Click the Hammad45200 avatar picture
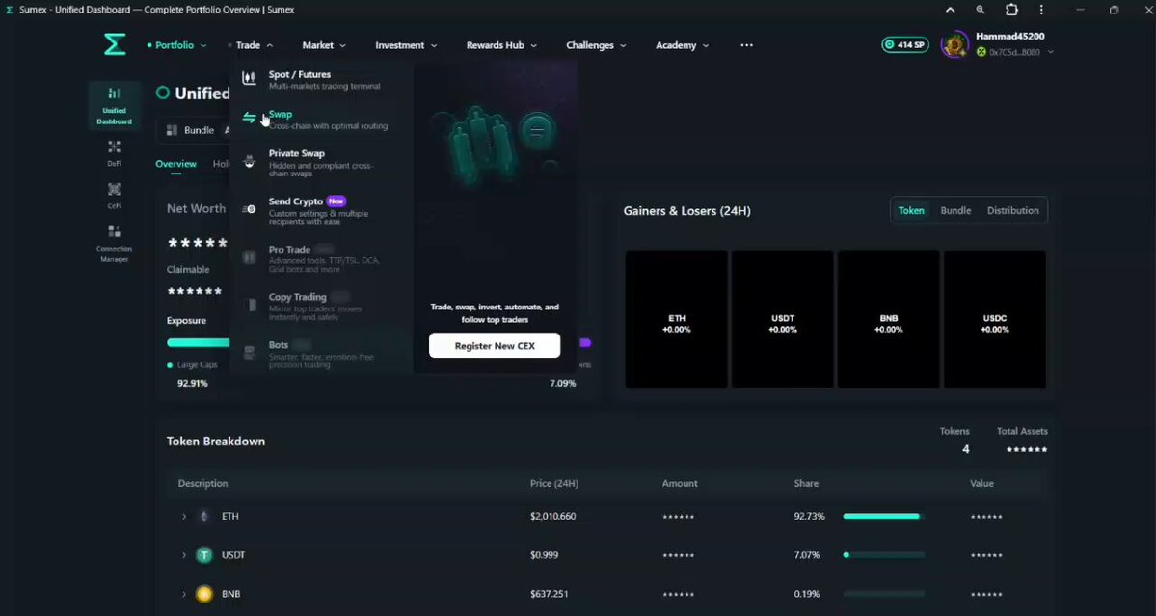Image resolution: width=1156 pixels, height=616 pixels. (954, 45)
